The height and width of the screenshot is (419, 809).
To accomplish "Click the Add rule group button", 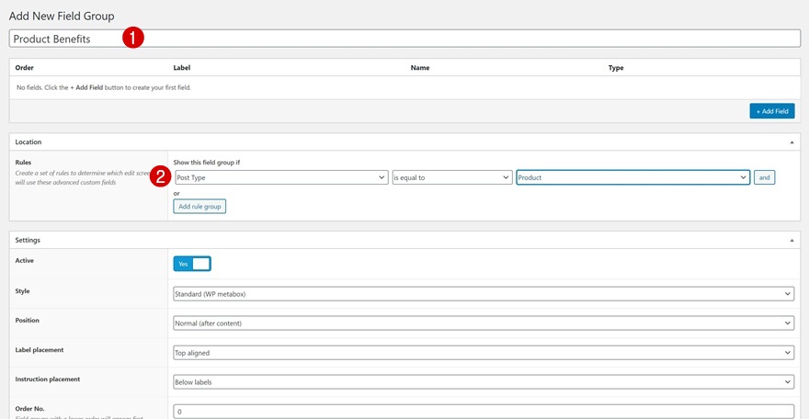I will click(x=199, y=207).
